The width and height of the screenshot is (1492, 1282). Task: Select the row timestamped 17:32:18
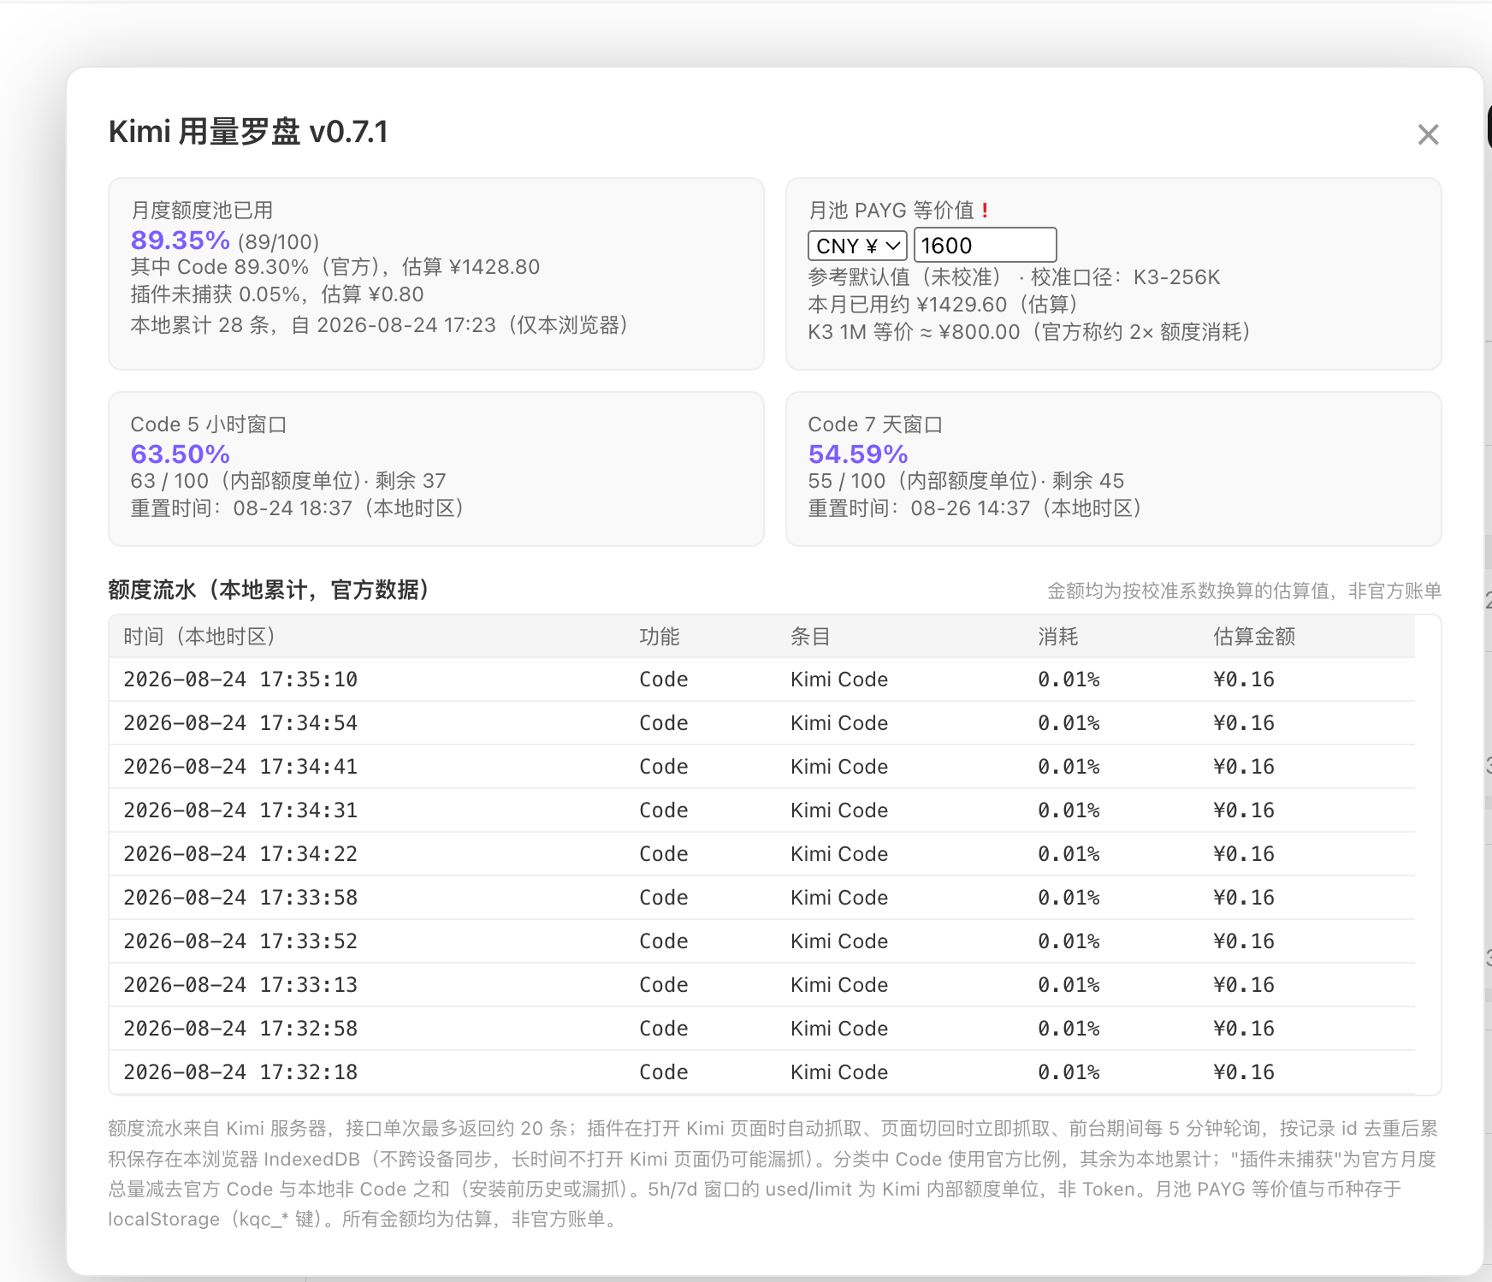(x=761, y=1072)
